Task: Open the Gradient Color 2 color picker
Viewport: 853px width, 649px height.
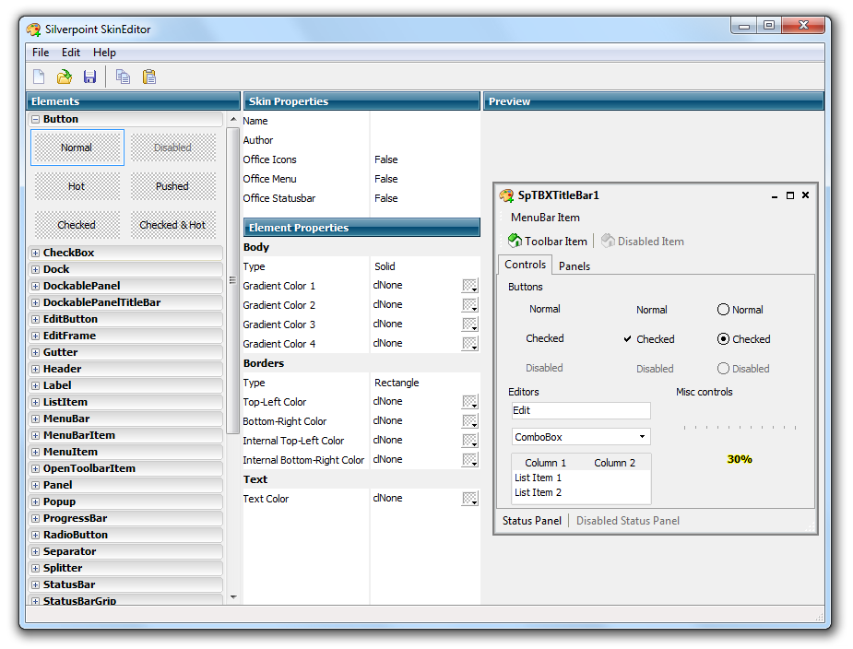Action: click(470, 304)
